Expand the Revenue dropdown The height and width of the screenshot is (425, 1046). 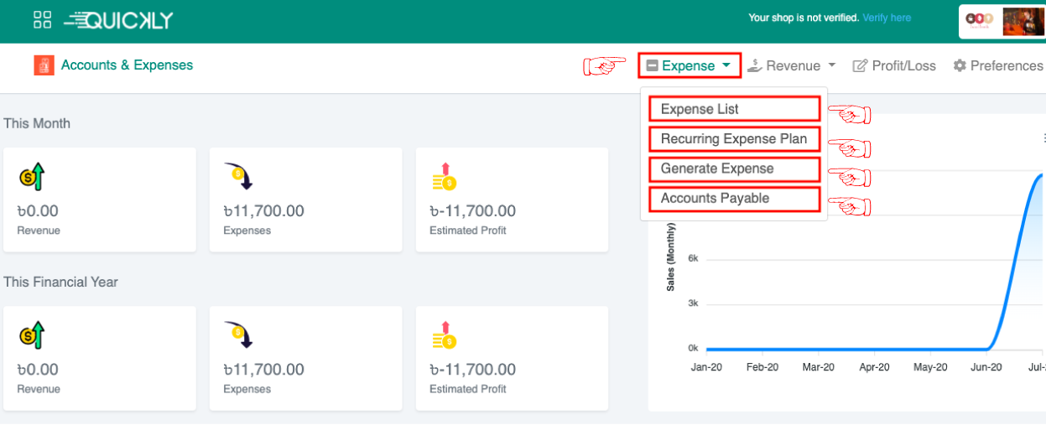point(792,65)
